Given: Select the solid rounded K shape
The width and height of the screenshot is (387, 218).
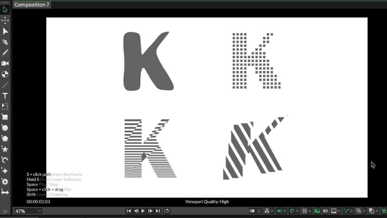Looking at the screenshot, I should coord(148,61).
